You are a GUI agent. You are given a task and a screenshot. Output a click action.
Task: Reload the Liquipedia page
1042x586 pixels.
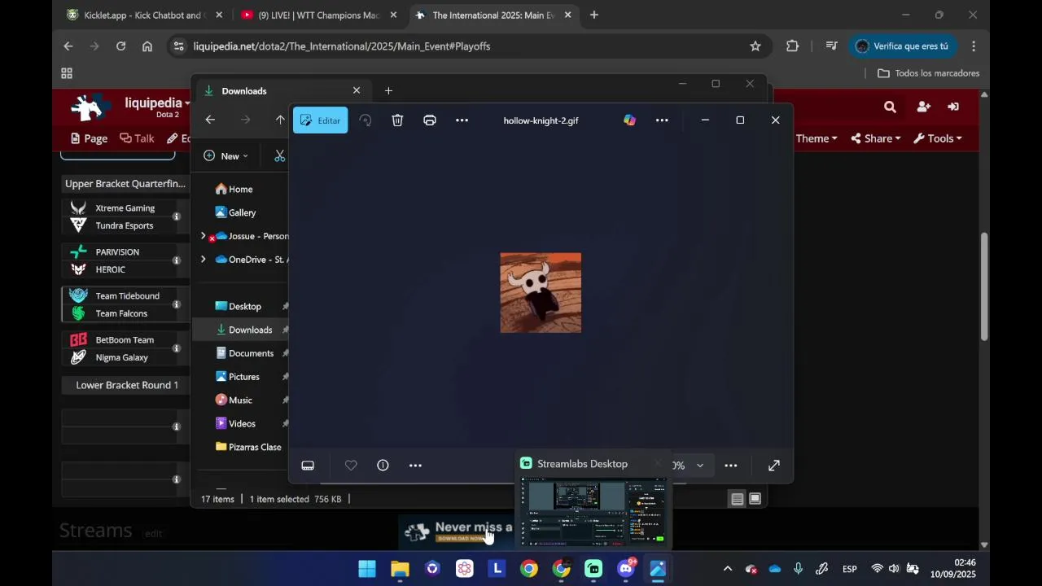pyautogui.click(x=120, y=46)
